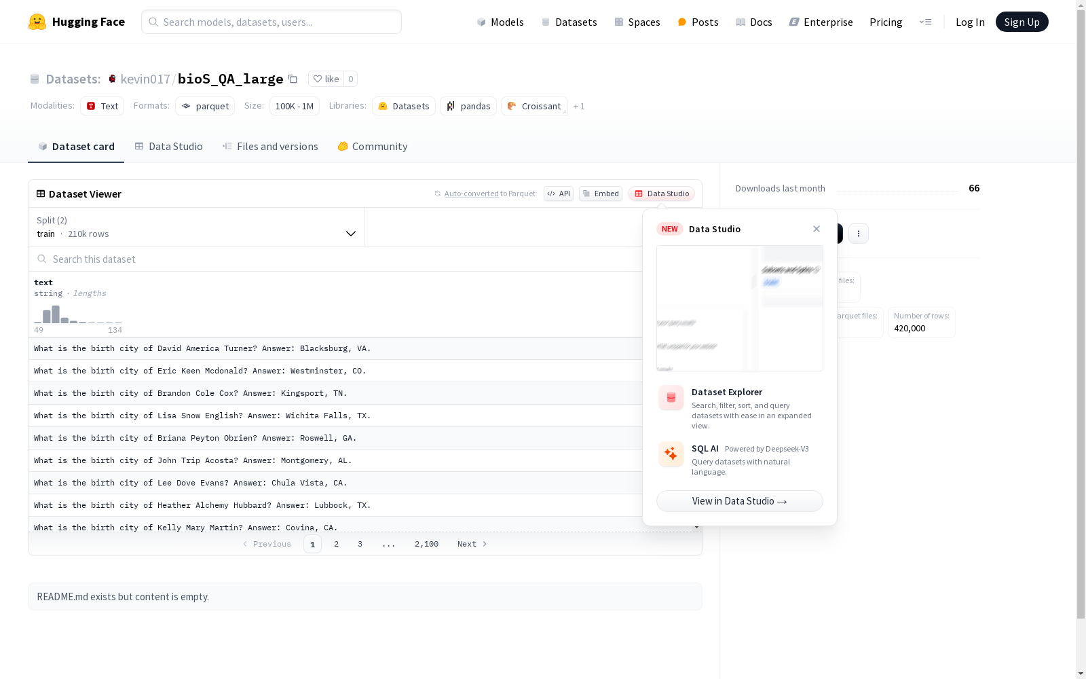The height and width of the screenshot is (679, 1086).
Task: Select the 100K - 1M size tag
Action: (x=295, y=106)
